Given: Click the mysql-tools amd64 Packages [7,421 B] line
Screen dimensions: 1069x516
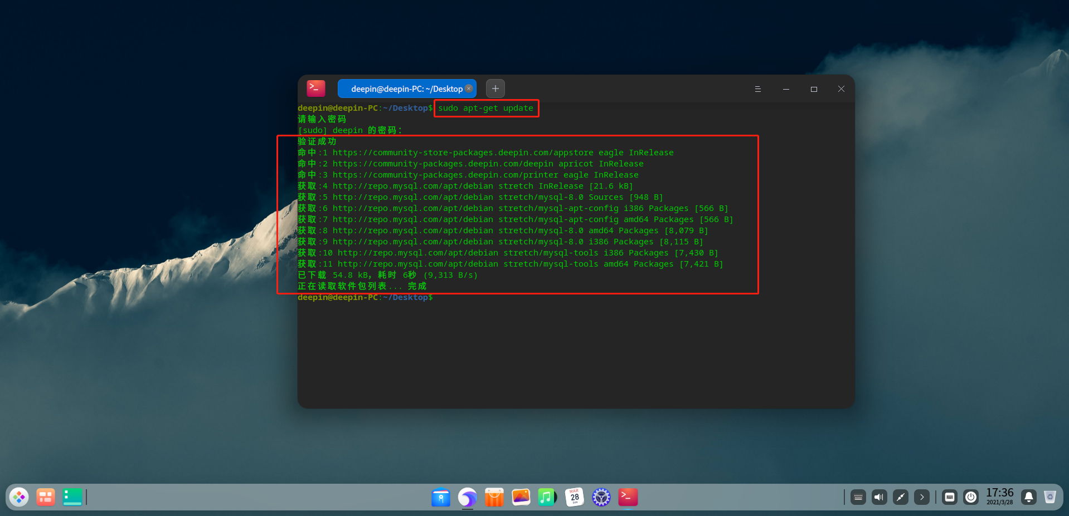Looking at the screenshot, I should click(511, 264).
